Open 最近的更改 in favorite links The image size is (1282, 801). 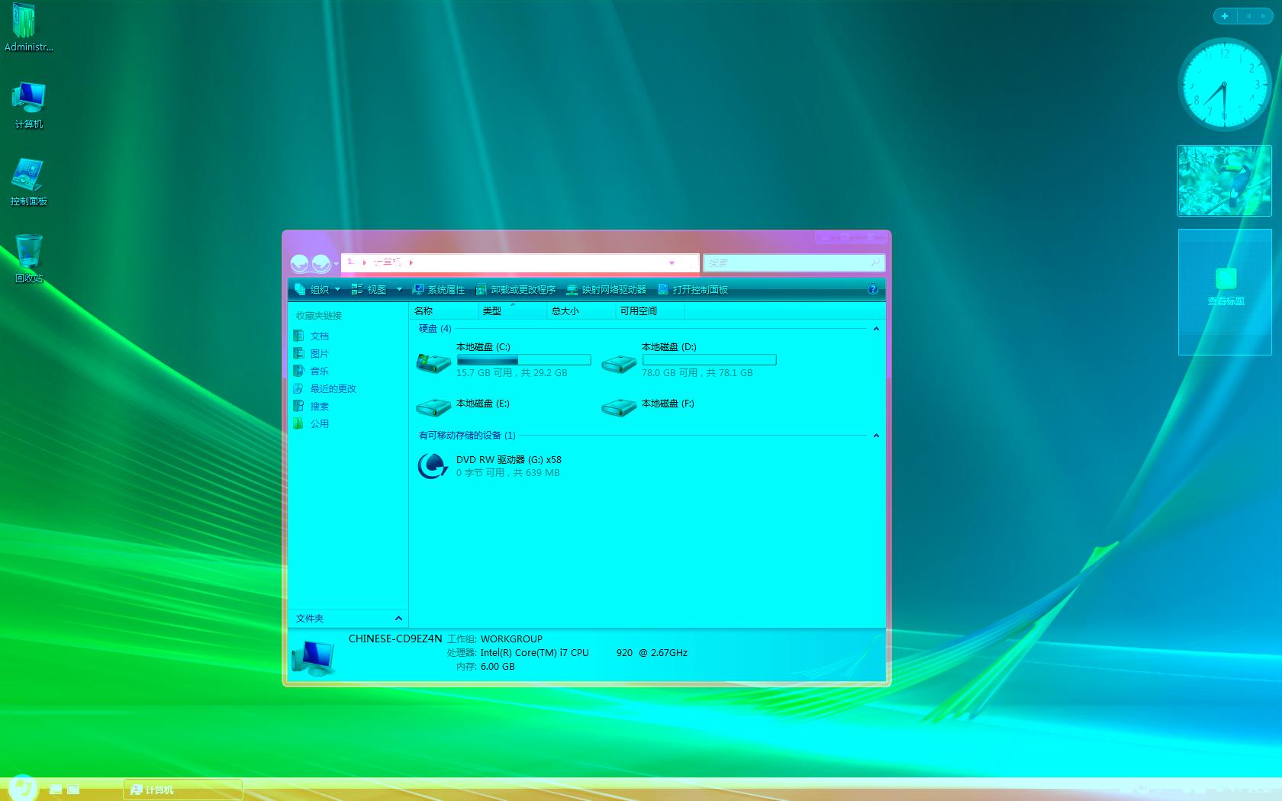click(325, 388)
